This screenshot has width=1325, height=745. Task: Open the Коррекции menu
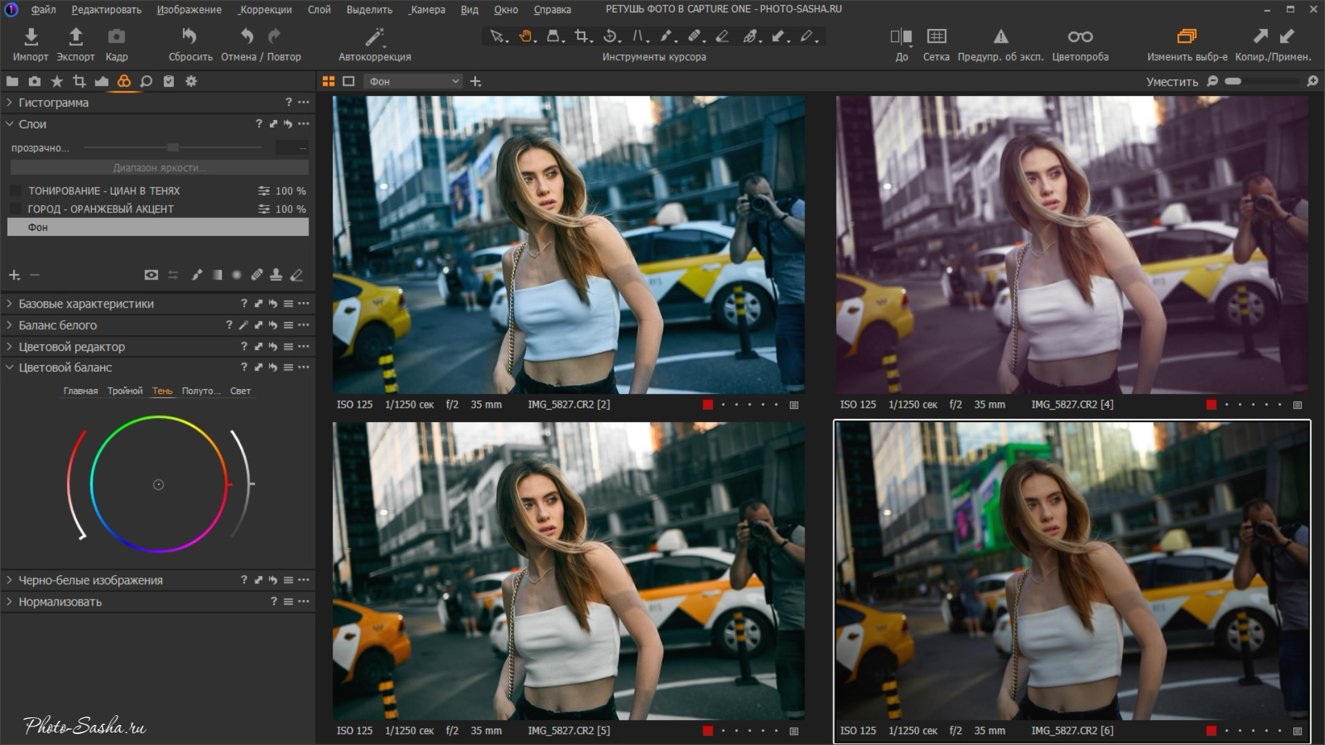[266, 10]
